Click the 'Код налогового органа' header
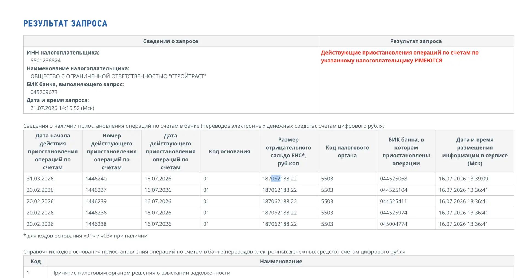The image size is (526, 278). [x=347, y=151]
